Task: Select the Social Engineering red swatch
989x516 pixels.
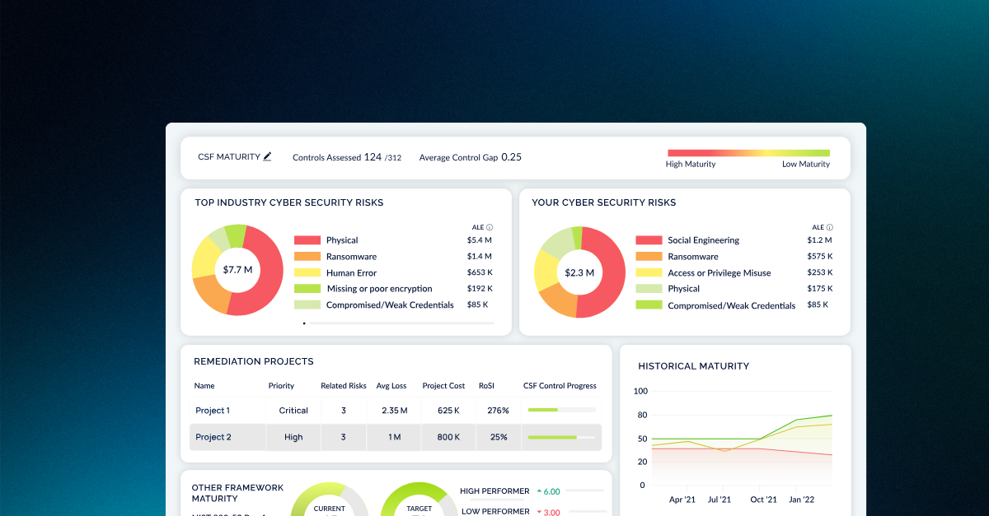Action: [x=649, y=240]
